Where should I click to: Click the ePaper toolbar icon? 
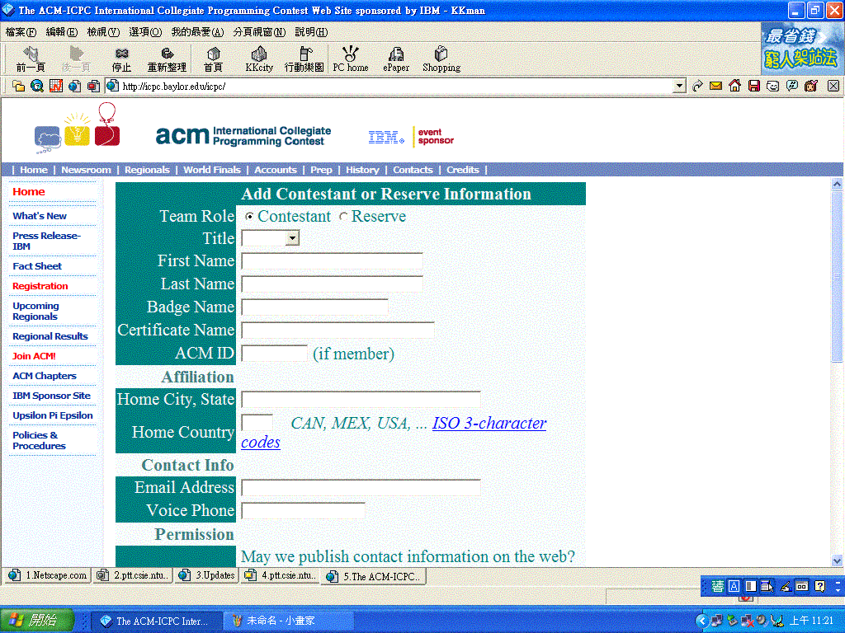396,59
